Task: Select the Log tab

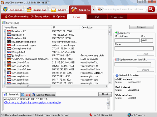Action: [26, 95]
